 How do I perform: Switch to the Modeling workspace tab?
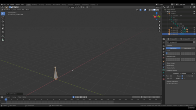coord(35,5)
